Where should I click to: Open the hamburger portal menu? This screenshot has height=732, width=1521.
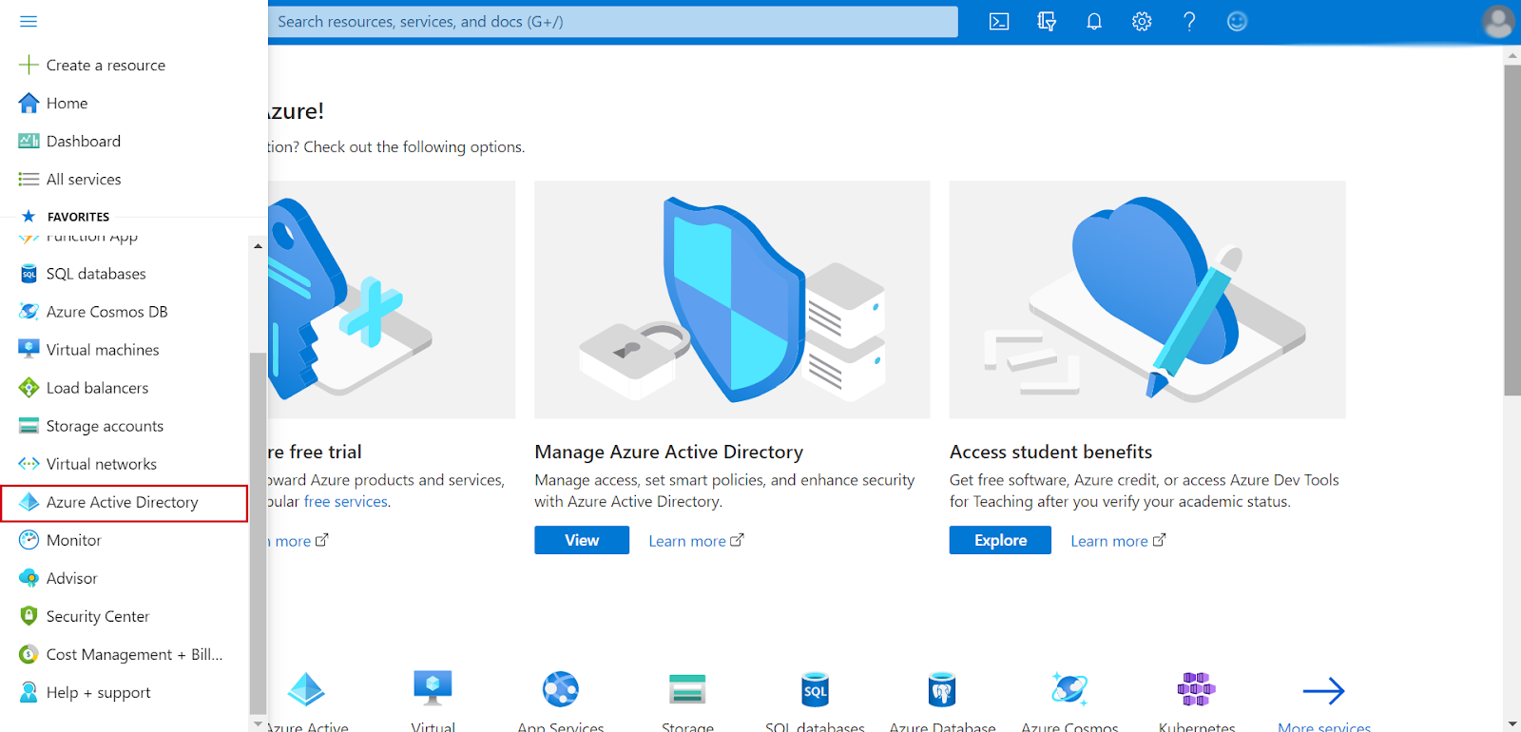[29, 21]
